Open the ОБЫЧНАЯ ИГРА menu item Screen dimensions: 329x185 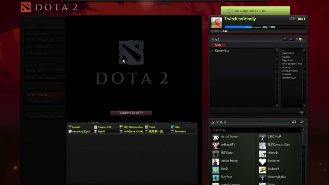point(45,34)
